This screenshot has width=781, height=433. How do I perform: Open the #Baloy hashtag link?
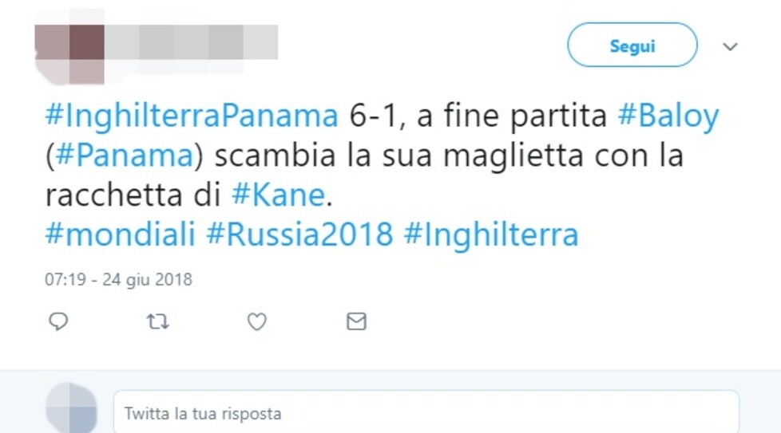click(x=668, y=116)
